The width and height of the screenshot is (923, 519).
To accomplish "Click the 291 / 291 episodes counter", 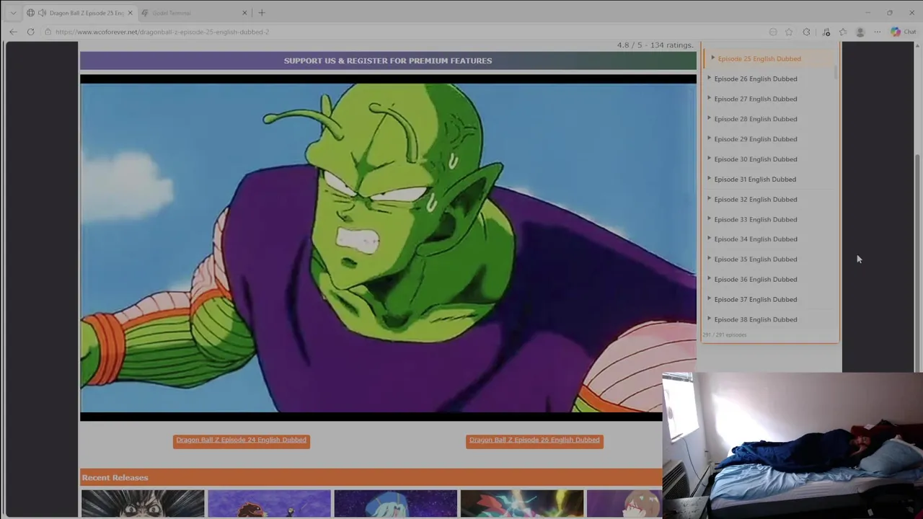I will pyautogui.click(x=725, y=334).
